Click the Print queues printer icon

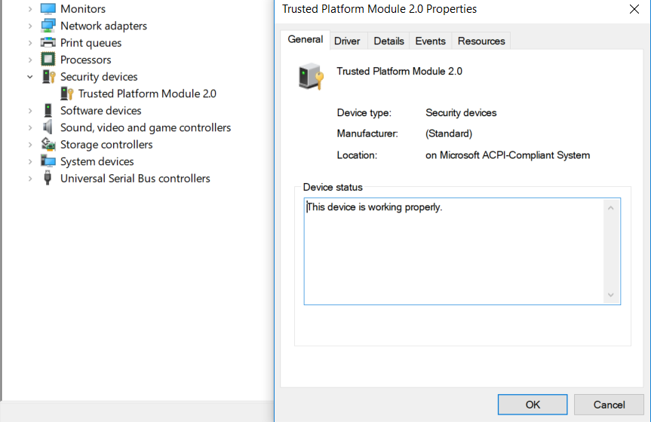pyautogui.click(x=48, y=43)
